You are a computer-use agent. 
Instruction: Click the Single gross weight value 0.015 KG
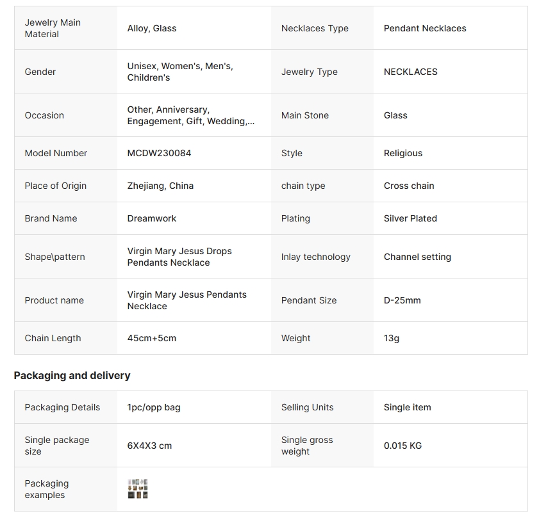(x=402, y=446)
